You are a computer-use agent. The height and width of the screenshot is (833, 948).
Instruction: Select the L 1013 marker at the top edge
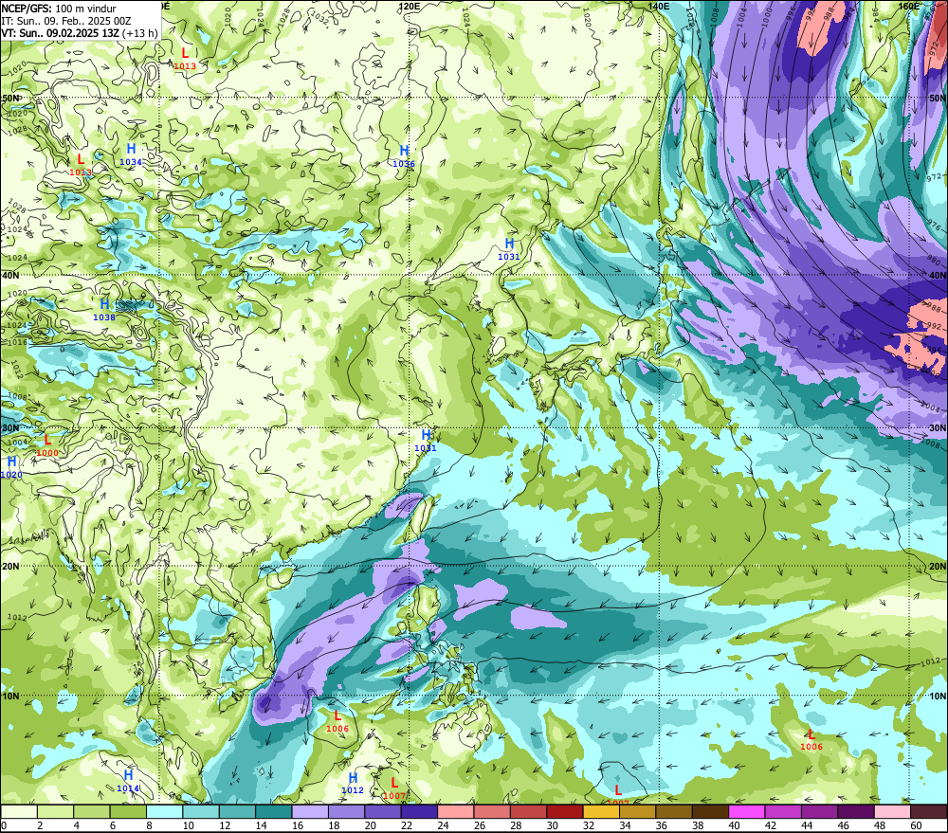185,60
